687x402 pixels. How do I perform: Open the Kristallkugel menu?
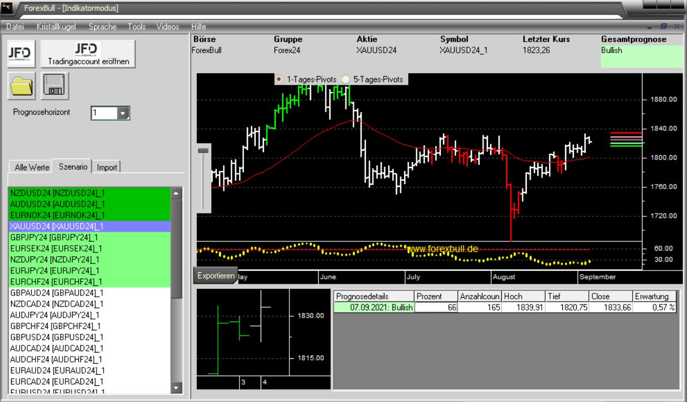(57, 27)
